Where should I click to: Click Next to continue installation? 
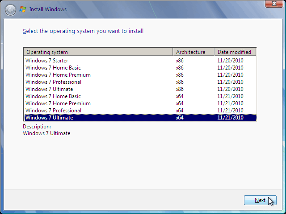[x=260, y=200]
